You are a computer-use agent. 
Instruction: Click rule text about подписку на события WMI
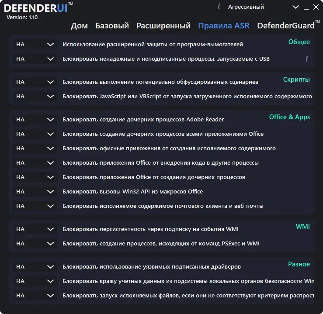point(150,229)
